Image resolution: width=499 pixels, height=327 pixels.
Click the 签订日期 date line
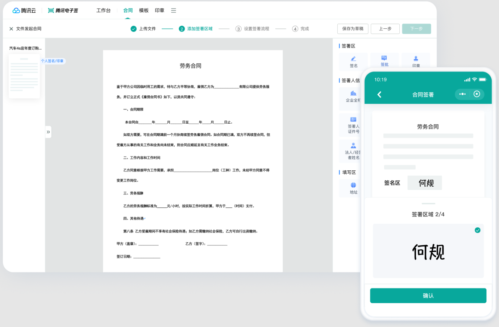click(x=138, y=256)
